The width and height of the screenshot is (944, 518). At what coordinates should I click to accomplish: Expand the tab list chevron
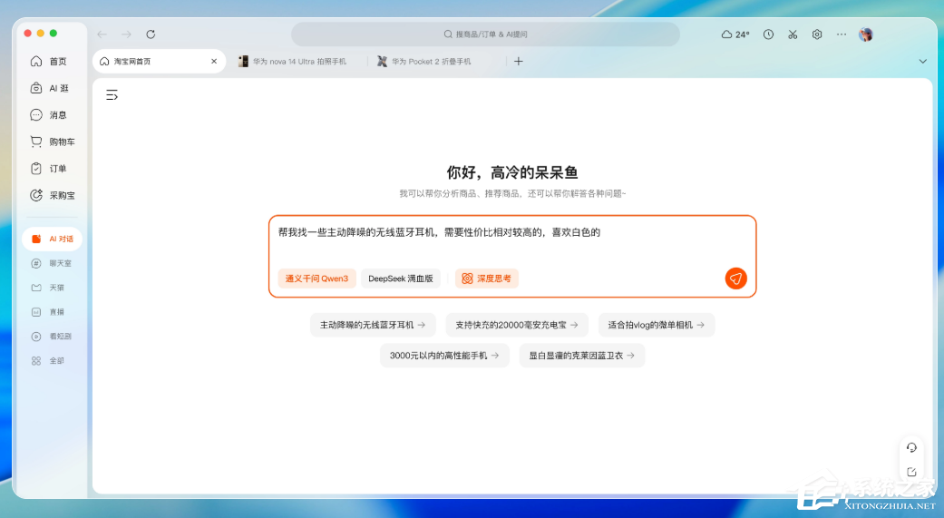[x=922, y=62]
